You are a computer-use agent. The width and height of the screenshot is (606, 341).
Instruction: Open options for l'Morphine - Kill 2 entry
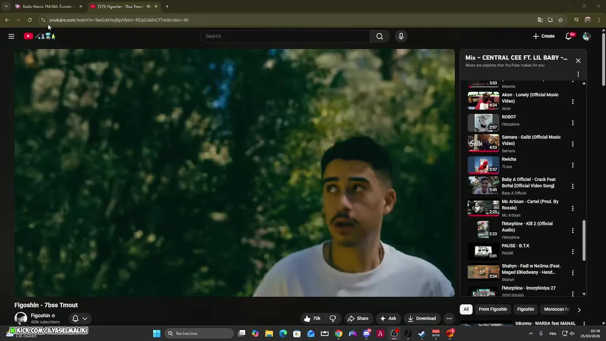coord(573,230)
